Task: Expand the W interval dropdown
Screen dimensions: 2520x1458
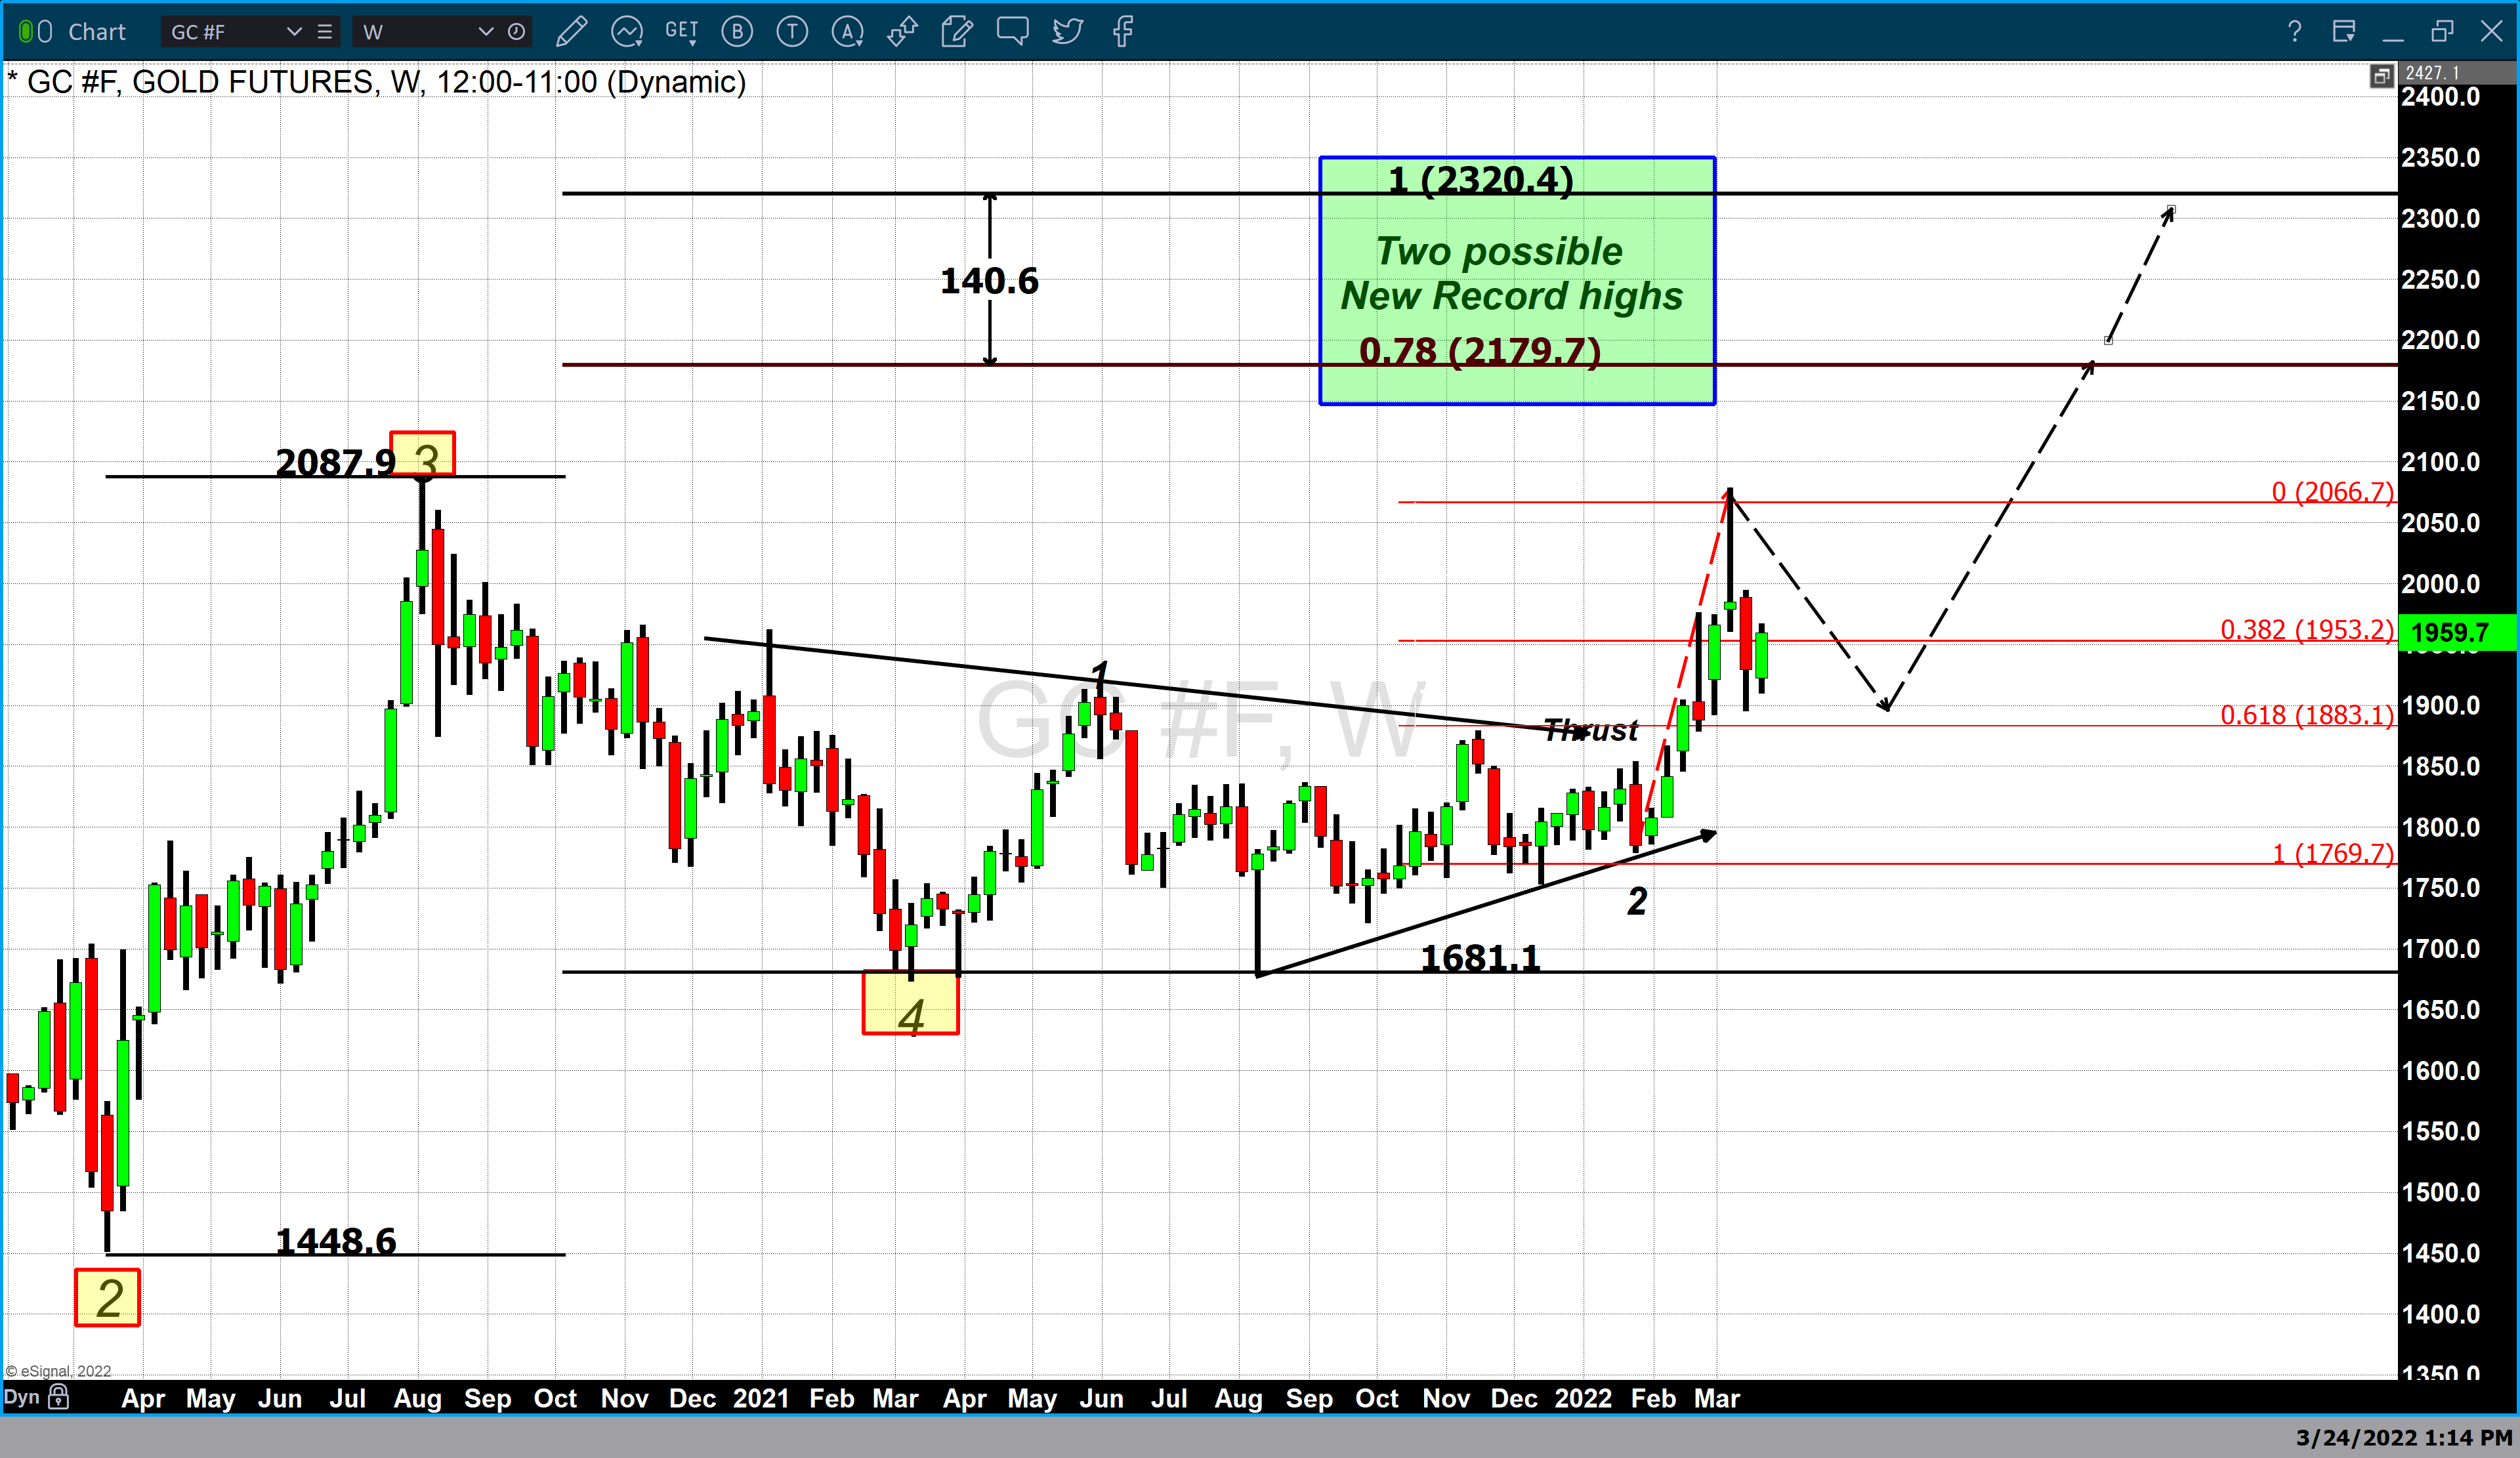Action: (x=486, y=32)
